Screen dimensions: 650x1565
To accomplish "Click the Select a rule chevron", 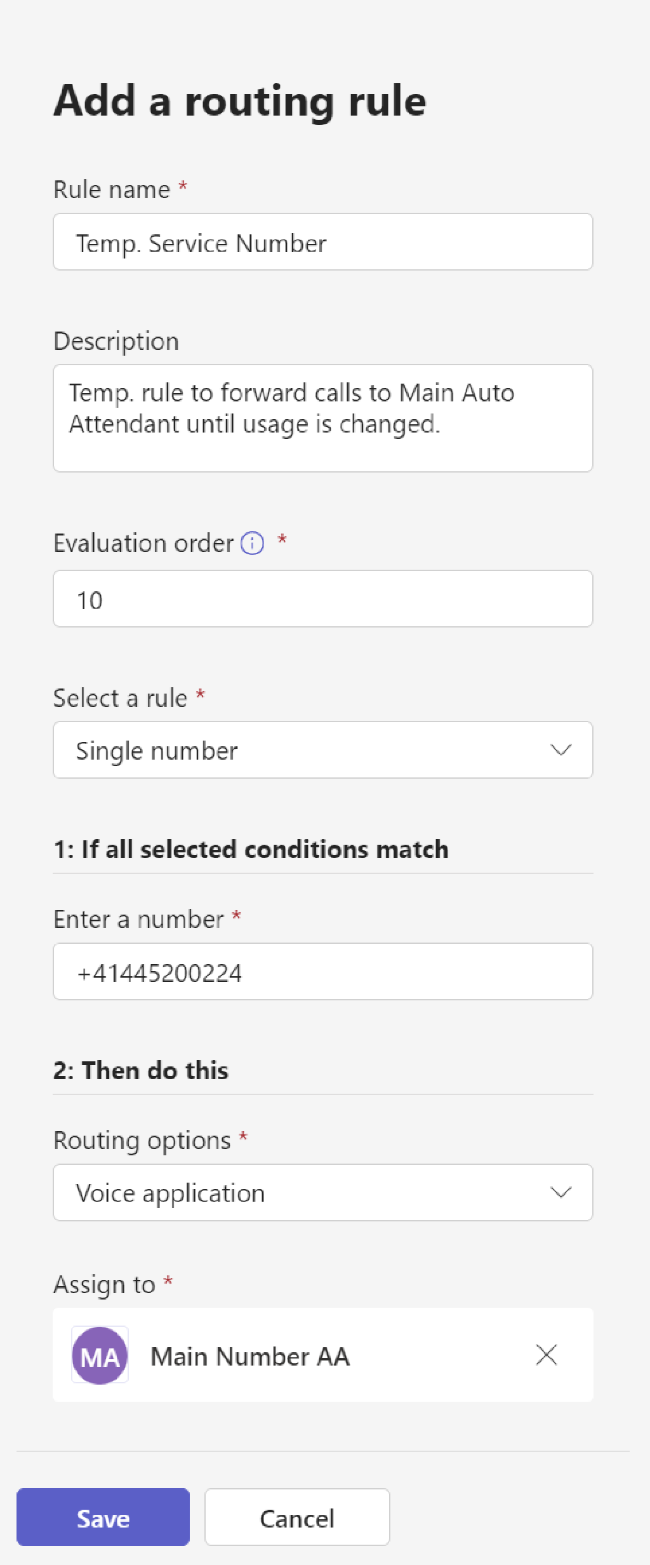I will click(560, 750).
